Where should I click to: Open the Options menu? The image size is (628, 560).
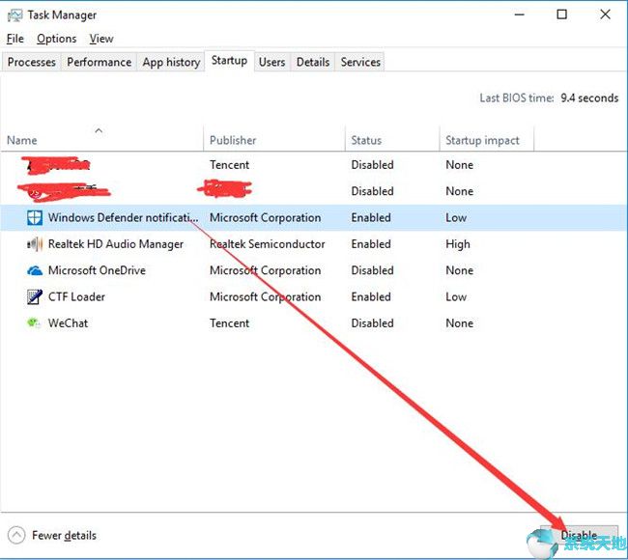[x=56, y=39]
